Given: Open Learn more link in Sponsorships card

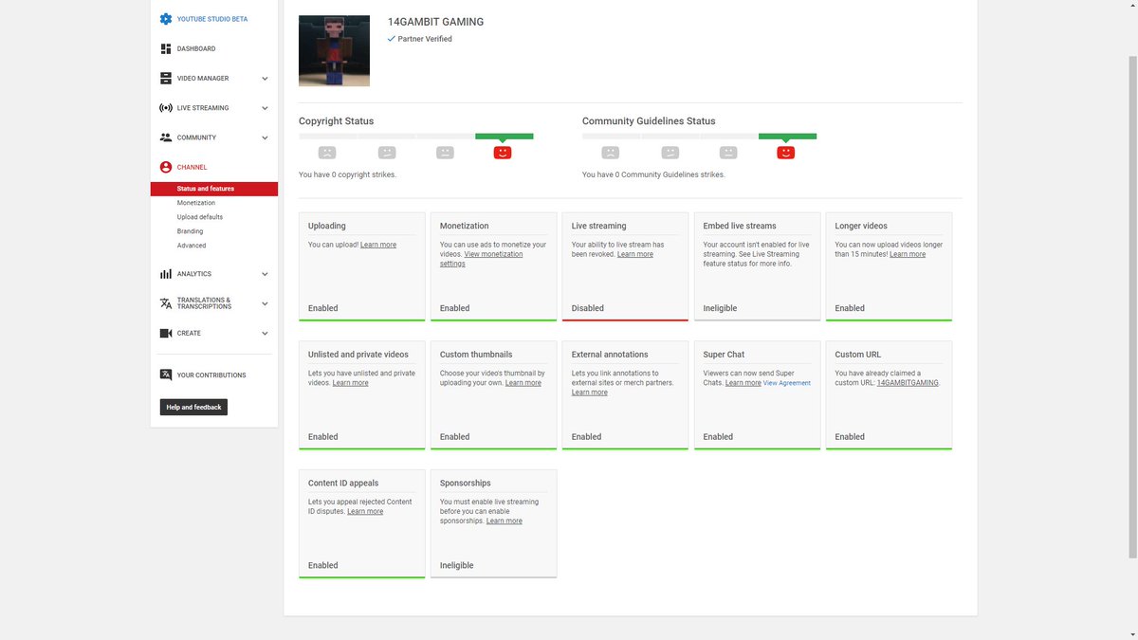Looking at the screenshot, I should click(505, 521).
